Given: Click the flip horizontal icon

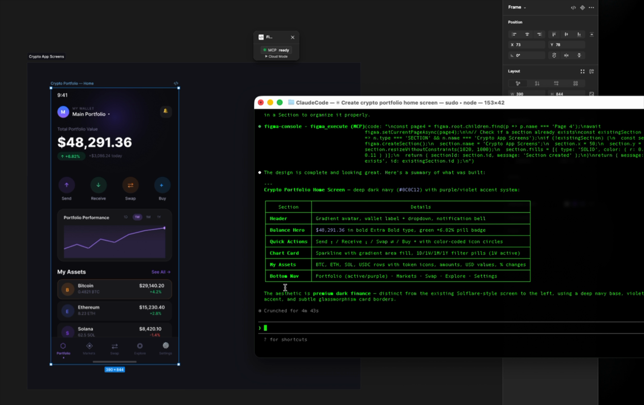Looking at the screenshot, I should click(x=566, y=55).
